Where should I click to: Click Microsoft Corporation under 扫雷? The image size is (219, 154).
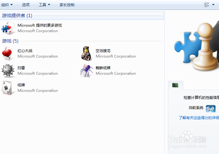tap(38, 73)
